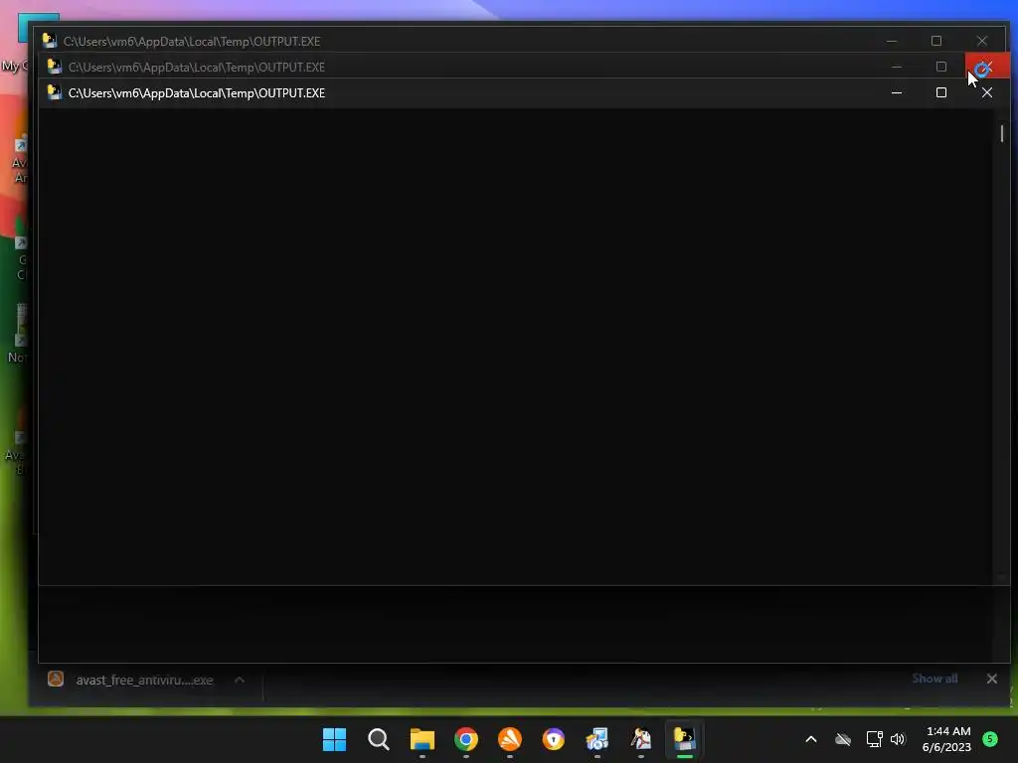Maximize the middle OUTPUT.EXE window
This screenshot has width=1018, height=763.
[941, 67]
